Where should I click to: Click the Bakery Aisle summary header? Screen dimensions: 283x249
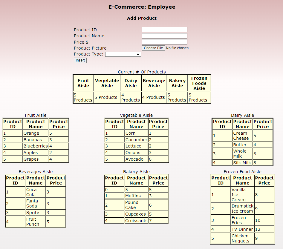tap(177, 83)
